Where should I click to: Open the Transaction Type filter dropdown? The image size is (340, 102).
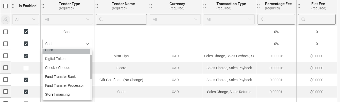click(x=229, y=19)
